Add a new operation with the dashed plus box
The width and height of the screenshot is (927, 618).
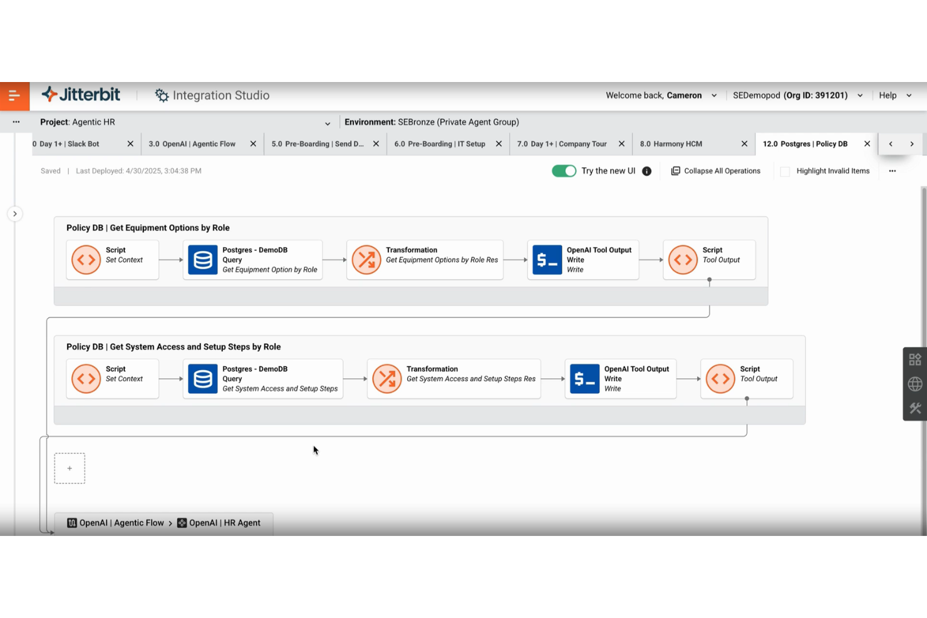coord(70,468)
